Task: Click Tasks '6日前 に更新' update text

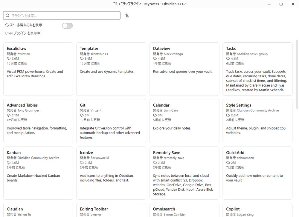Action: (235, 63)
